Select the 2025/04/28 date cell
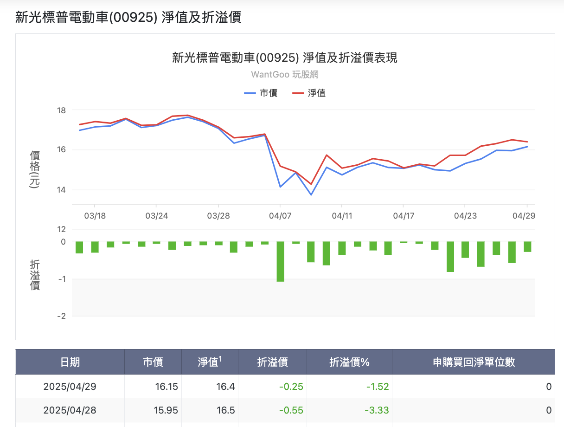Viewport: 564px width, 427px height. click(70, 410)
